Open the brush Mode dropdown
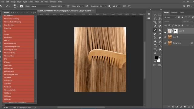 (40, 6)
